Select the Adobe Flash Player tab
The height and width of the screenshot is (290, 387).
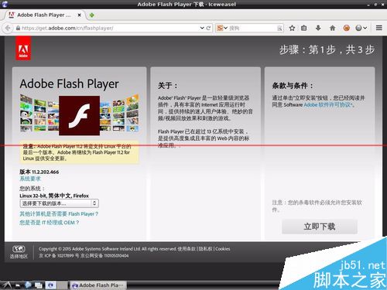click(x=44, y=15)
